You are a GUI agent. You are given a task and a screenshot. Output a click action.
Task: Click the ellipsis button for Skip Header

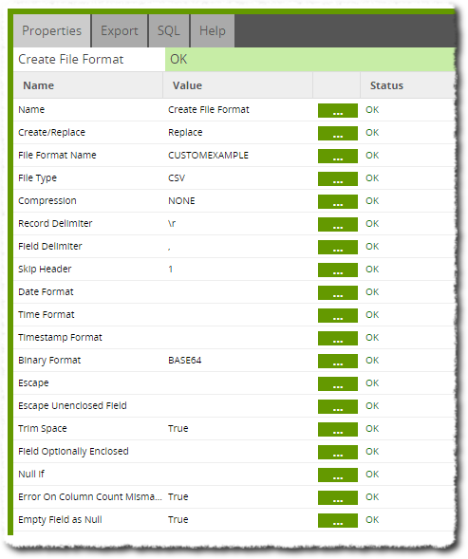click(337, 270)
